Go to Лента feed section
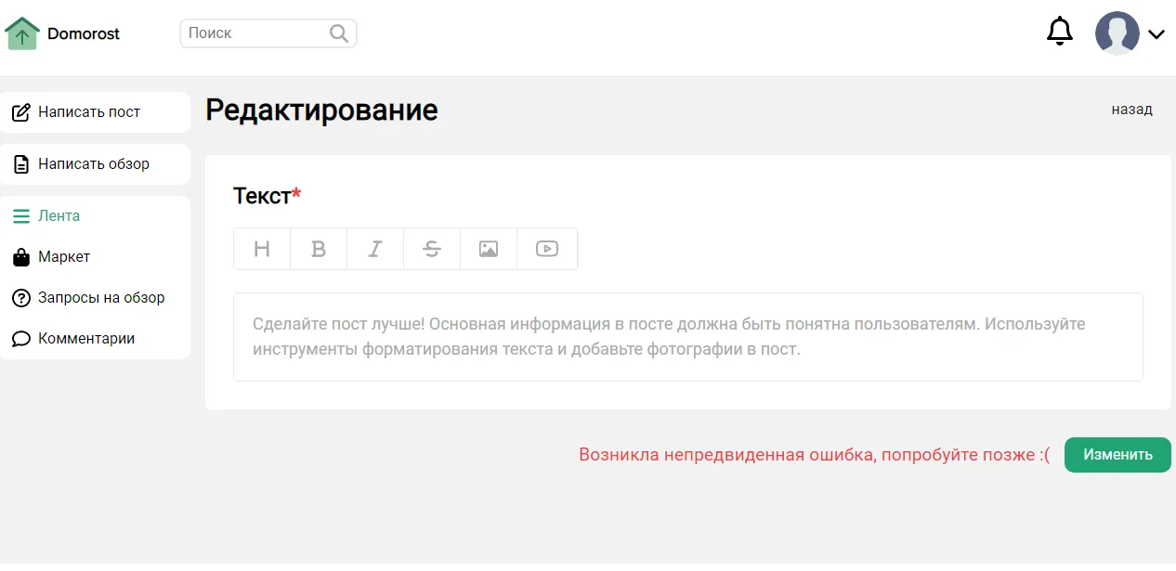 (59, 216)
